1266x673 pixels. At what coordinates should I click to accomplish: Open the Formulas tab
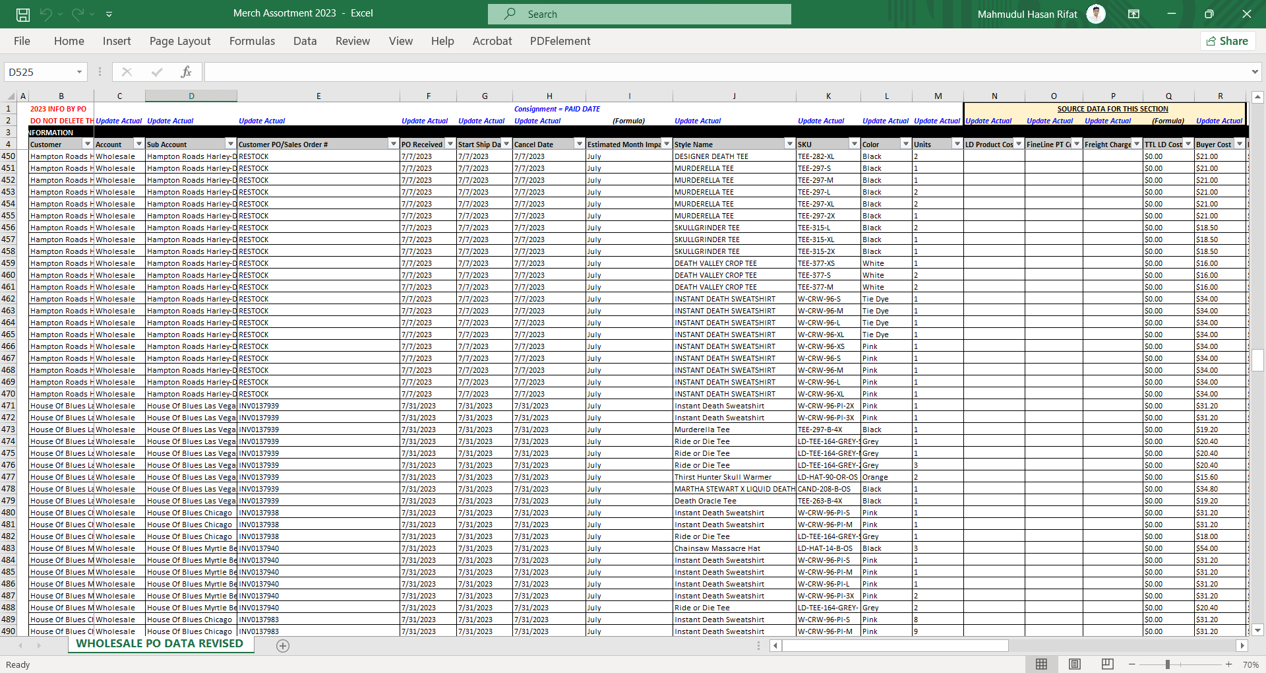(x=252, y=41)
